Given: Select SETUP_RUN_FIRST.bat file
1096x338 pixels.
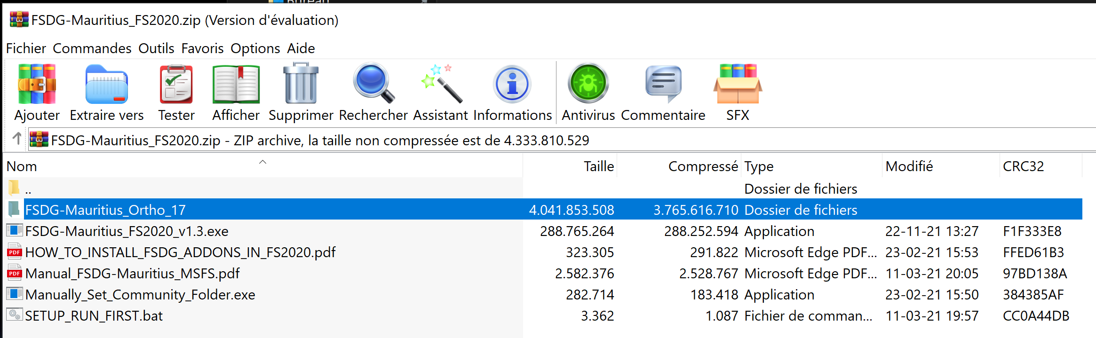Looking at the screenshot, I should tap(94, 315).
